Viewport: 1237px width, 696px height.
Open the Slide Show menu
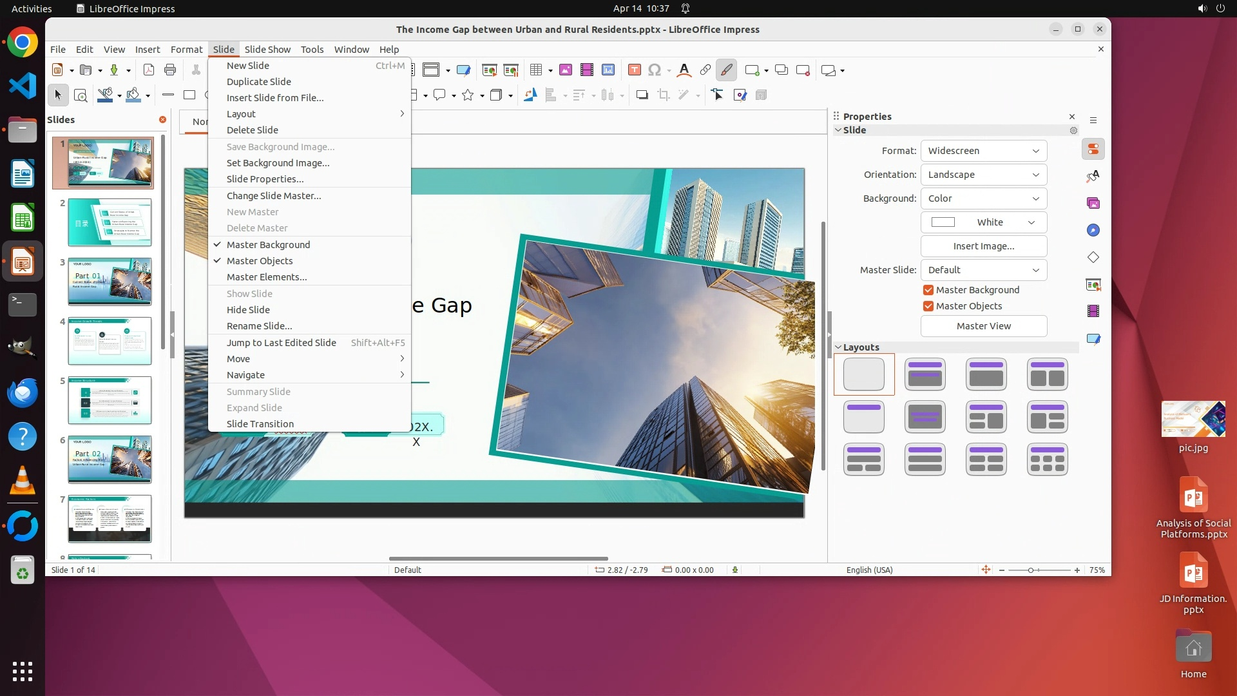(x=267, y=50)
